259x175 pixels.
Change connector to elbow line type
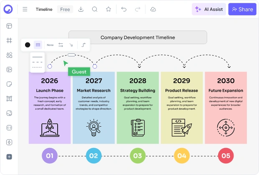coord(84,45)
